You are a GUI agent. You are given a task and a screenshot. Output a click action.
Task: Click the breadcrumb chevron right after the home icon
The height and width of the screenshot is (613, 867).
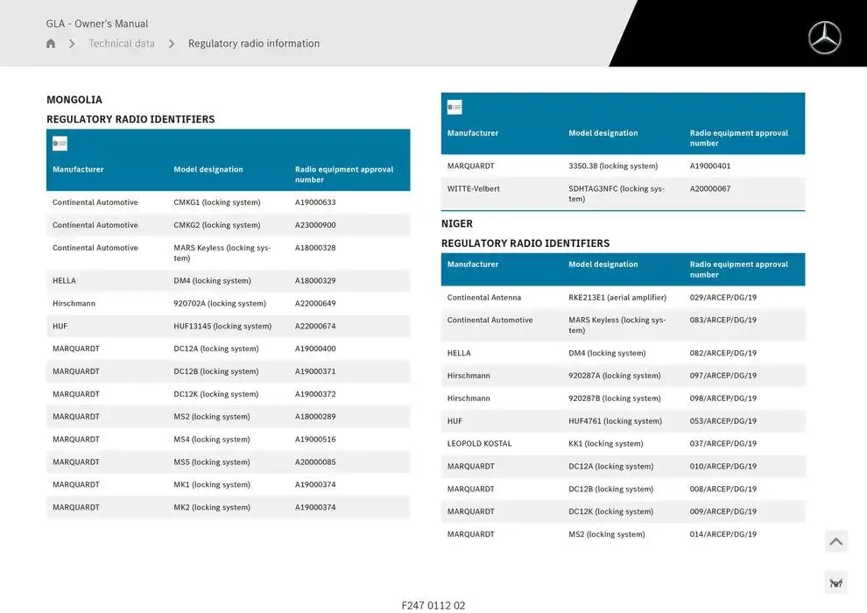click(x=72, y=44)
